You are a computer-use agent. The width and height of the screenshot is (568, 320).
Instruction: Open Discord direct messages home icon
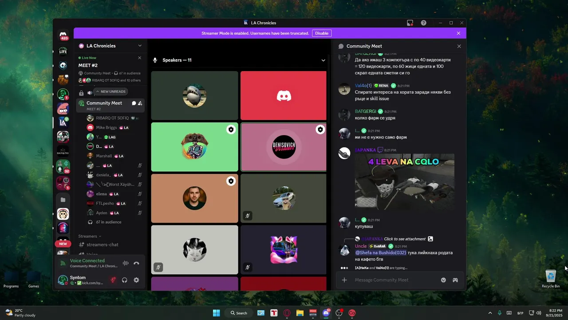coord(63,36)
